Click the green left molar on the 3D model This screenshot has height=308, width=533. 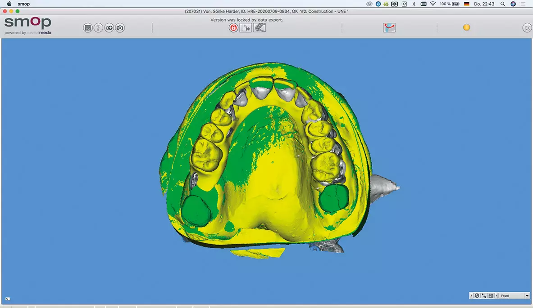[x=196, y=211]
